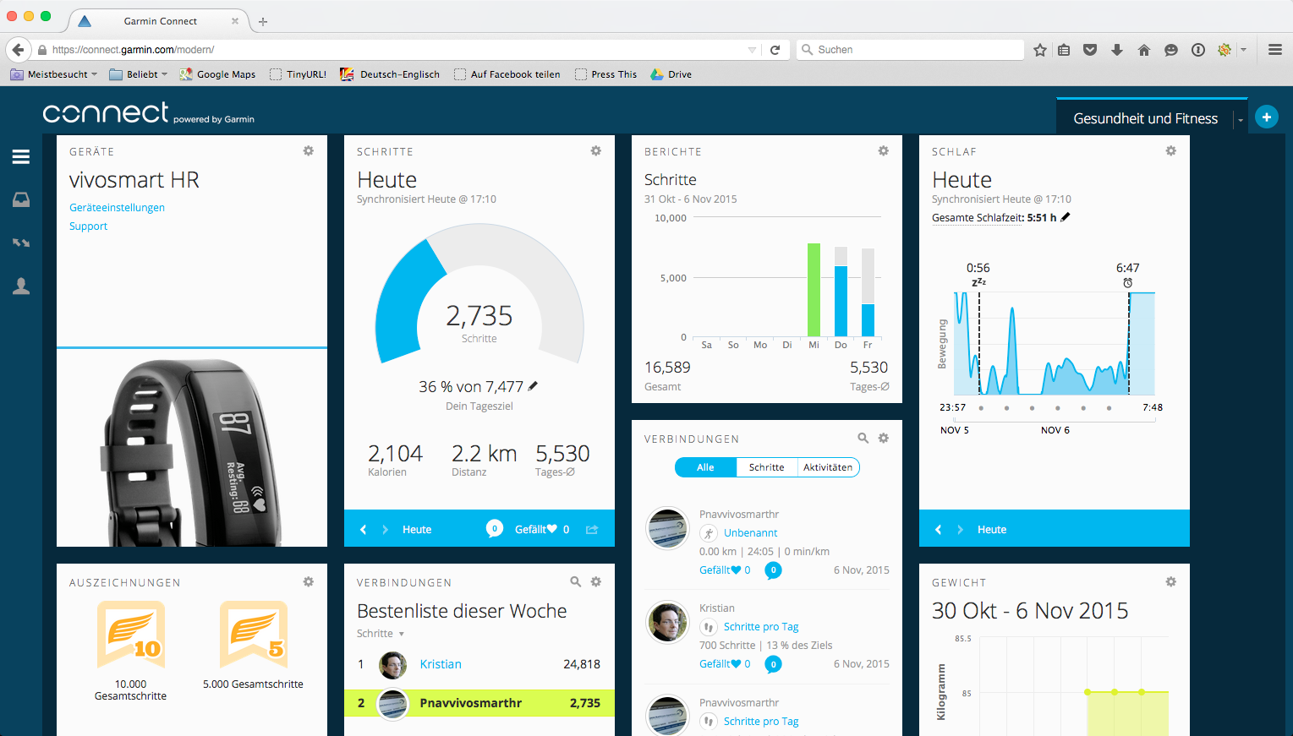Share today's steps via share icon
The height and width of the screenshot is (736, 1293).
(x=592, y=530)
